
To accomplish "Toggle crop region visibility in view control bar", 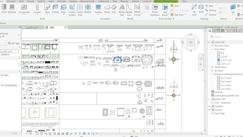I will (x=63, y=133).
